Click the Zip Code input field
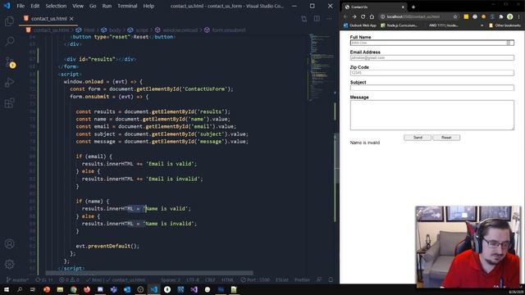This screenshot has width=525, height=295. coord(432,73)
